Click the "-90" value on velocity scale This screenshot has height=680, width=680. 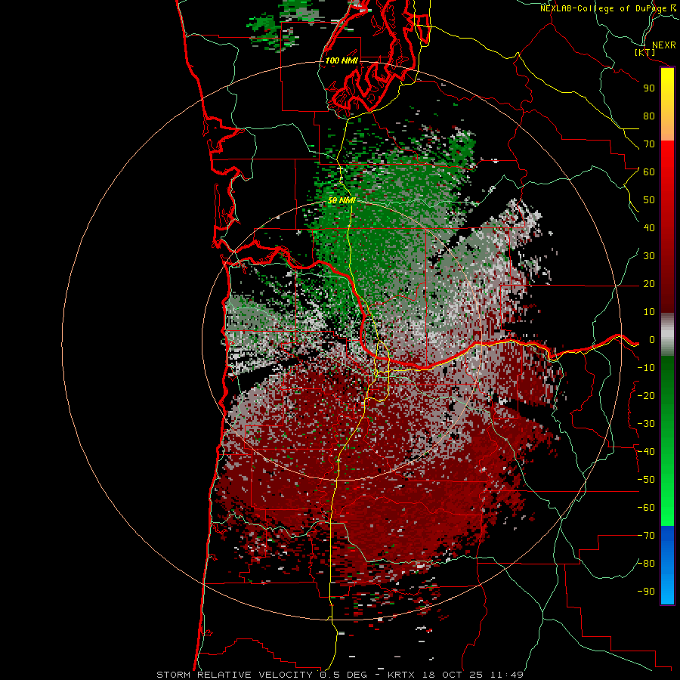tap(646, 592)
